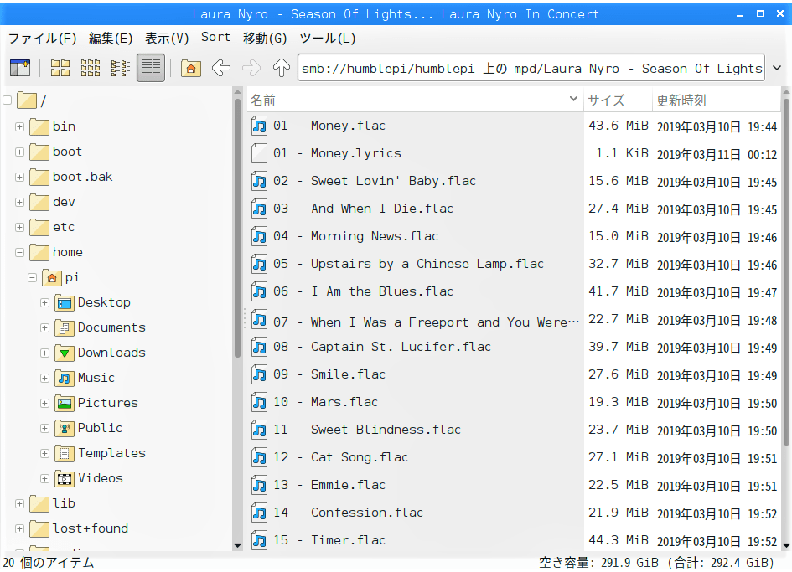Expand the Downloads folder node
The width and height of the screenshot is (792, 572).
45,353
